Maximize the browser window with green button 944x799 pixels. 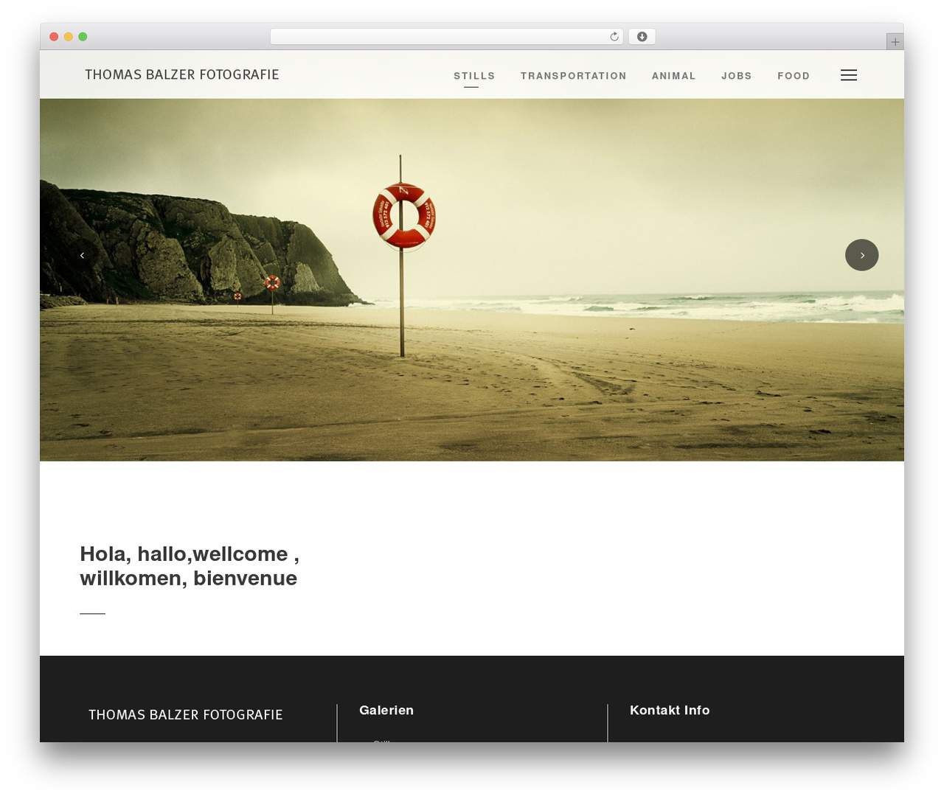83,37
